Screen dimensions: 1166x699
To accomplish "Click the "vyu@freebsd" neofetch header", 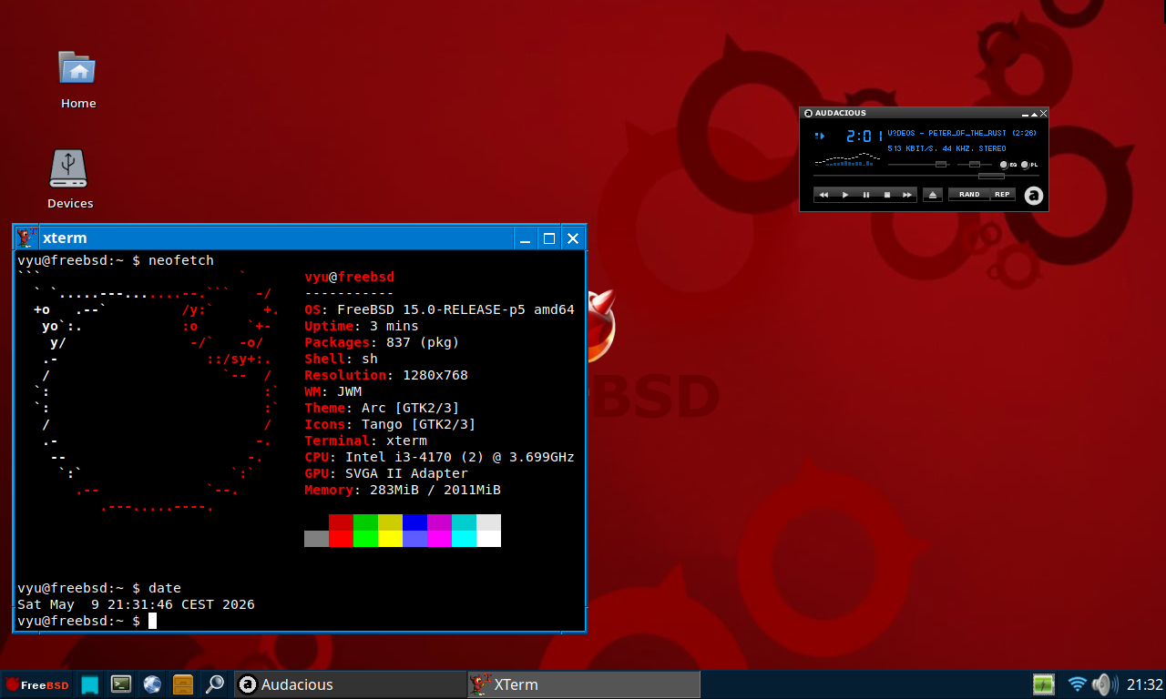I will (x=349, y=277).
